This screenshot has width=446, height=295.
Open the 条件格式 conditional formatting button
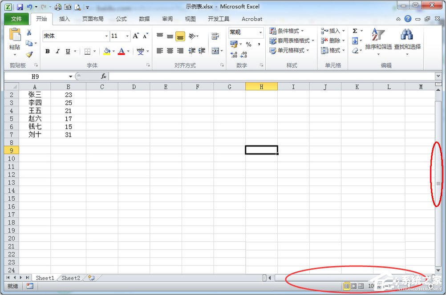(x=287, y=31)
